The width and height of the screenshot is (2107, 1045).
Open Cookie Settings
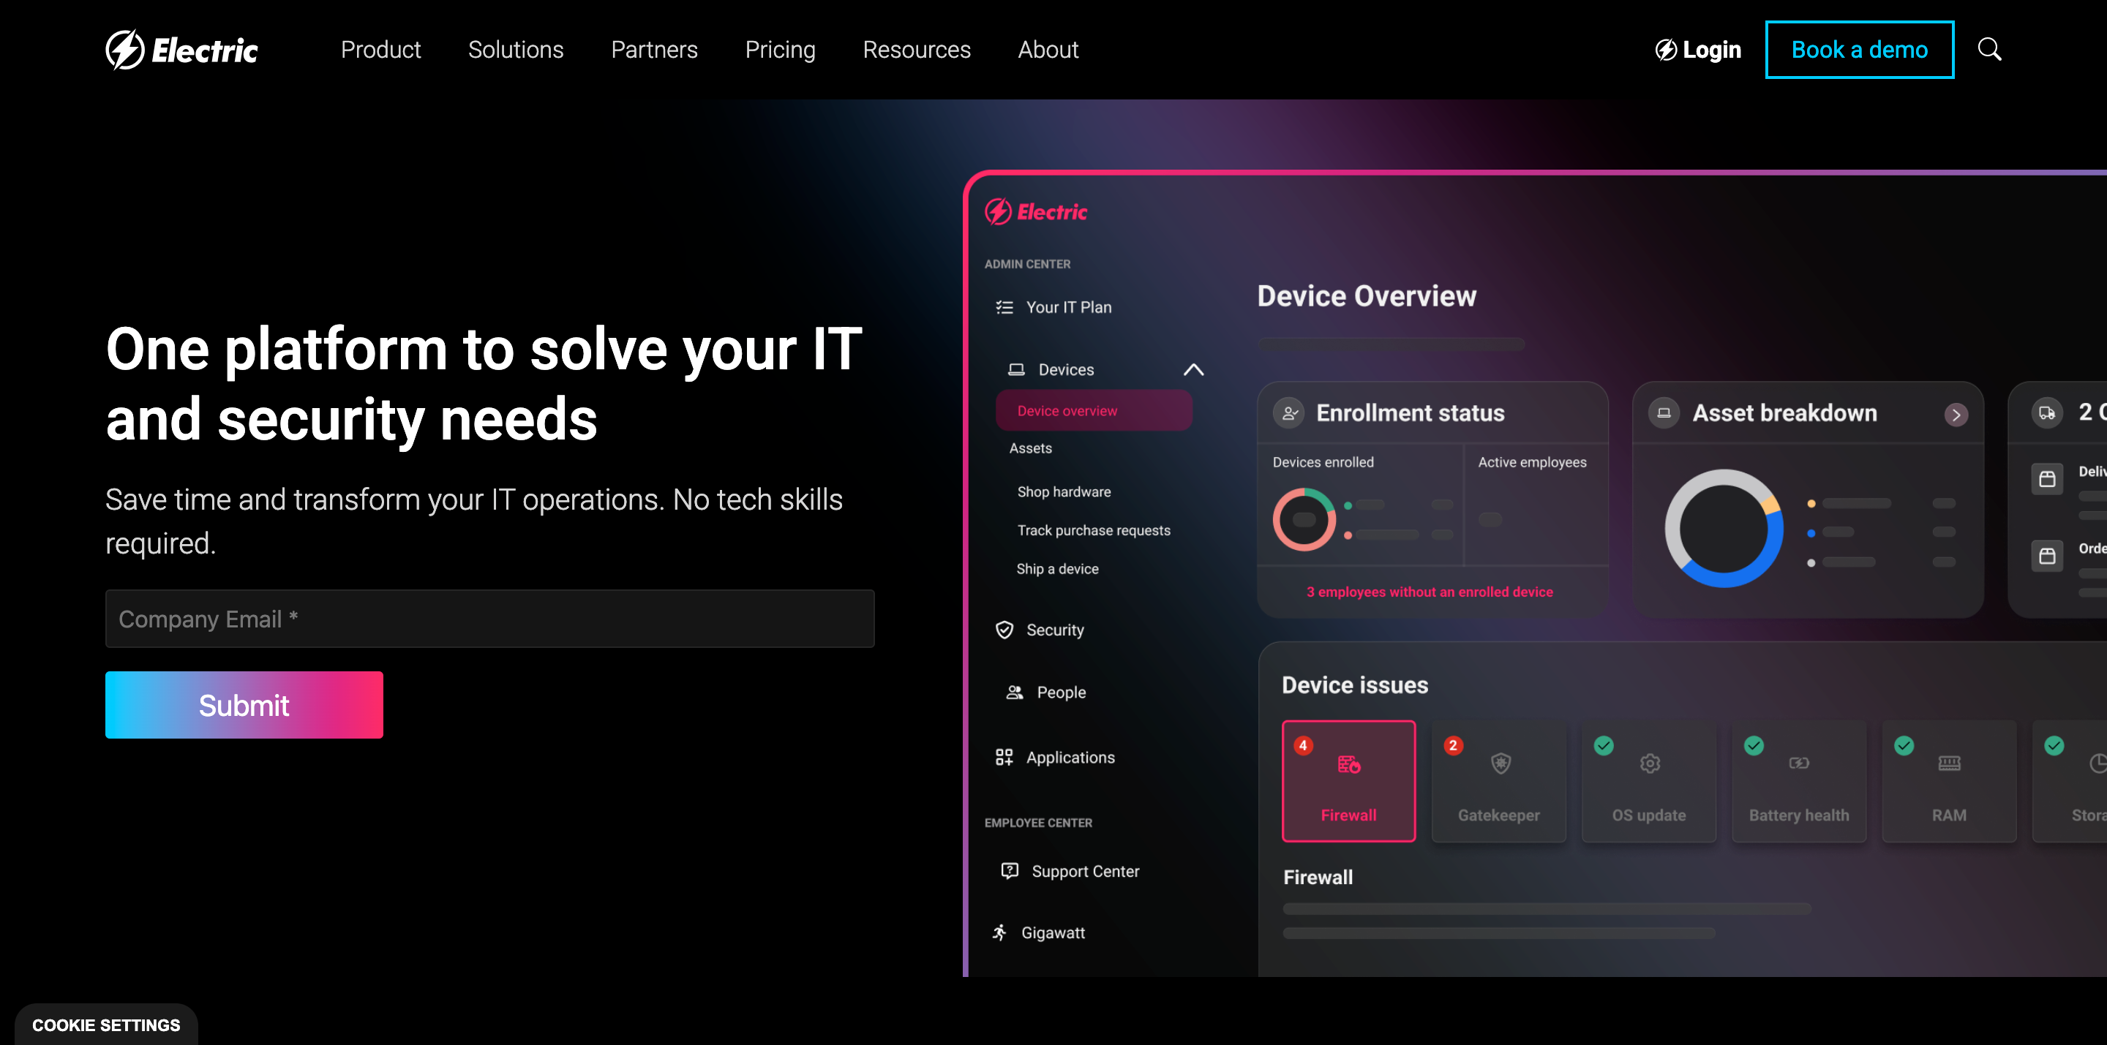(x=106, y=1025)
